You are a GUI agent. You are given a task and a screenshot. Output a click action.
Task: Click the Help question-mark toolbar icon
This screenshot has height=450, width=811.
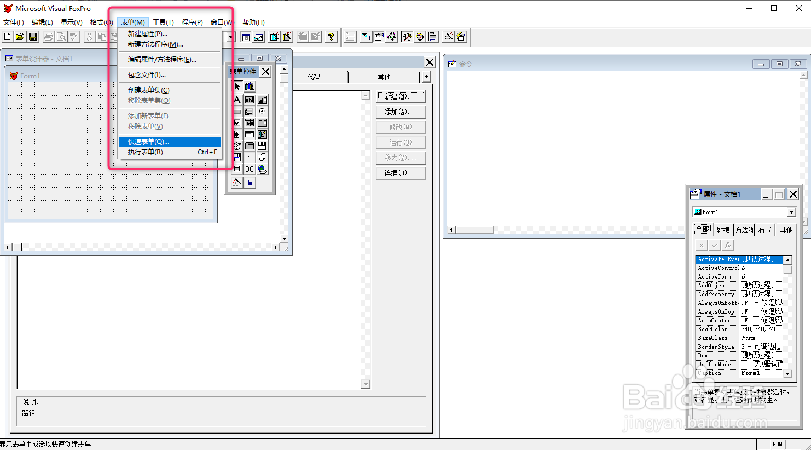point(331,37)
